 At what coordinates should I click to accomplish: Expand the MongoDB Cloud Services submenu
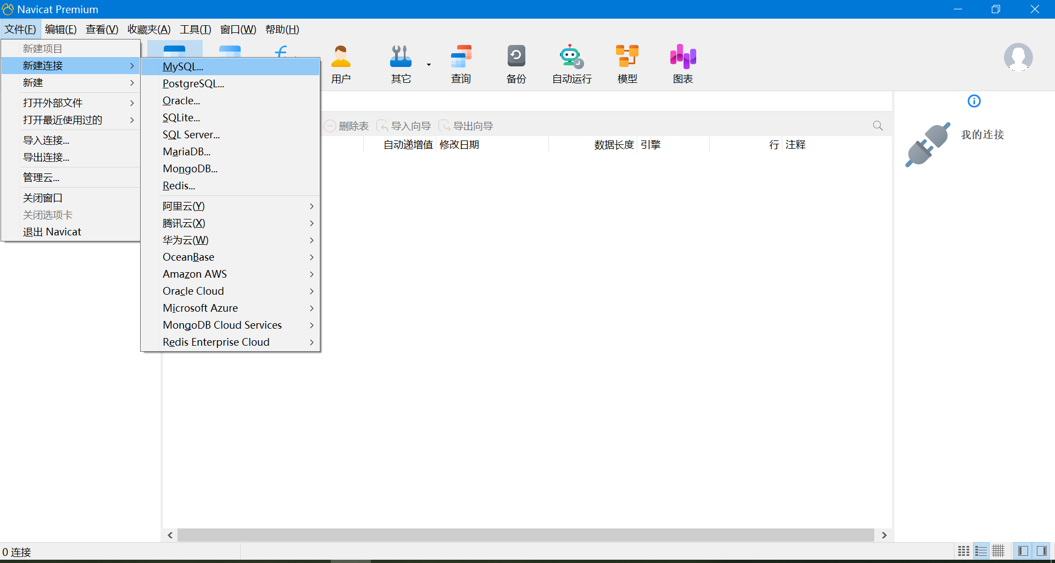point(231,325)
